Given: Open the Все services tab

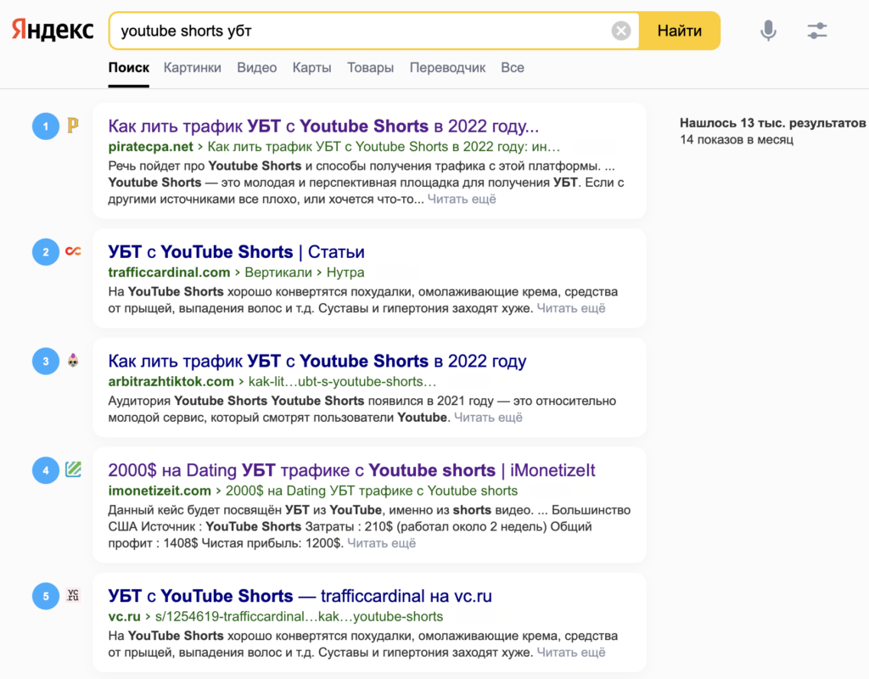Looking at the screenshot, I should [512, 68].
